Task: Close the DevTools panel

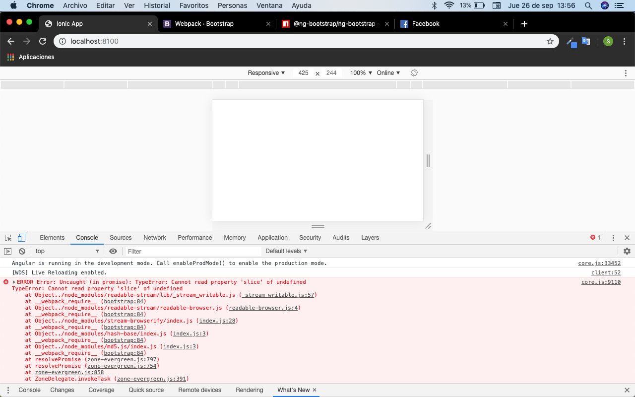Action: 627,238
